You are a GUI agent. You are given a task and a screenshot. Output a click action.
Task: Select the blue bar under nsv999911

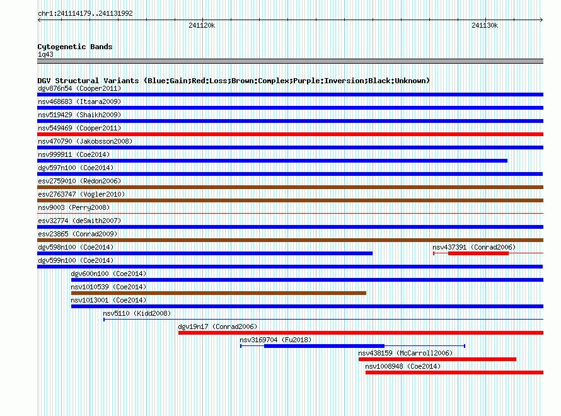pos(272,161)
